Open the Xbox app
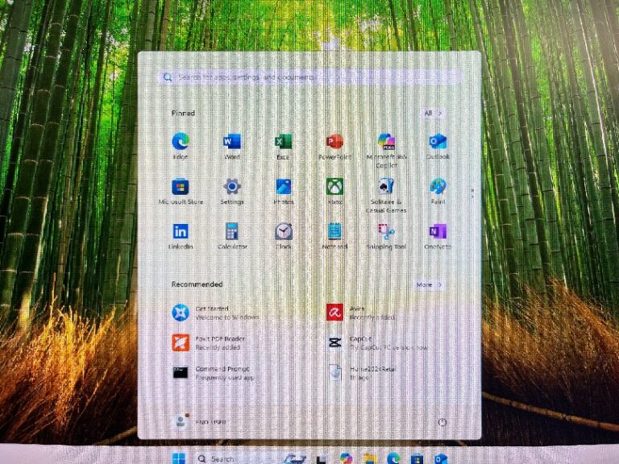This screenshot has height=464, width=619. tap(334, 188)
